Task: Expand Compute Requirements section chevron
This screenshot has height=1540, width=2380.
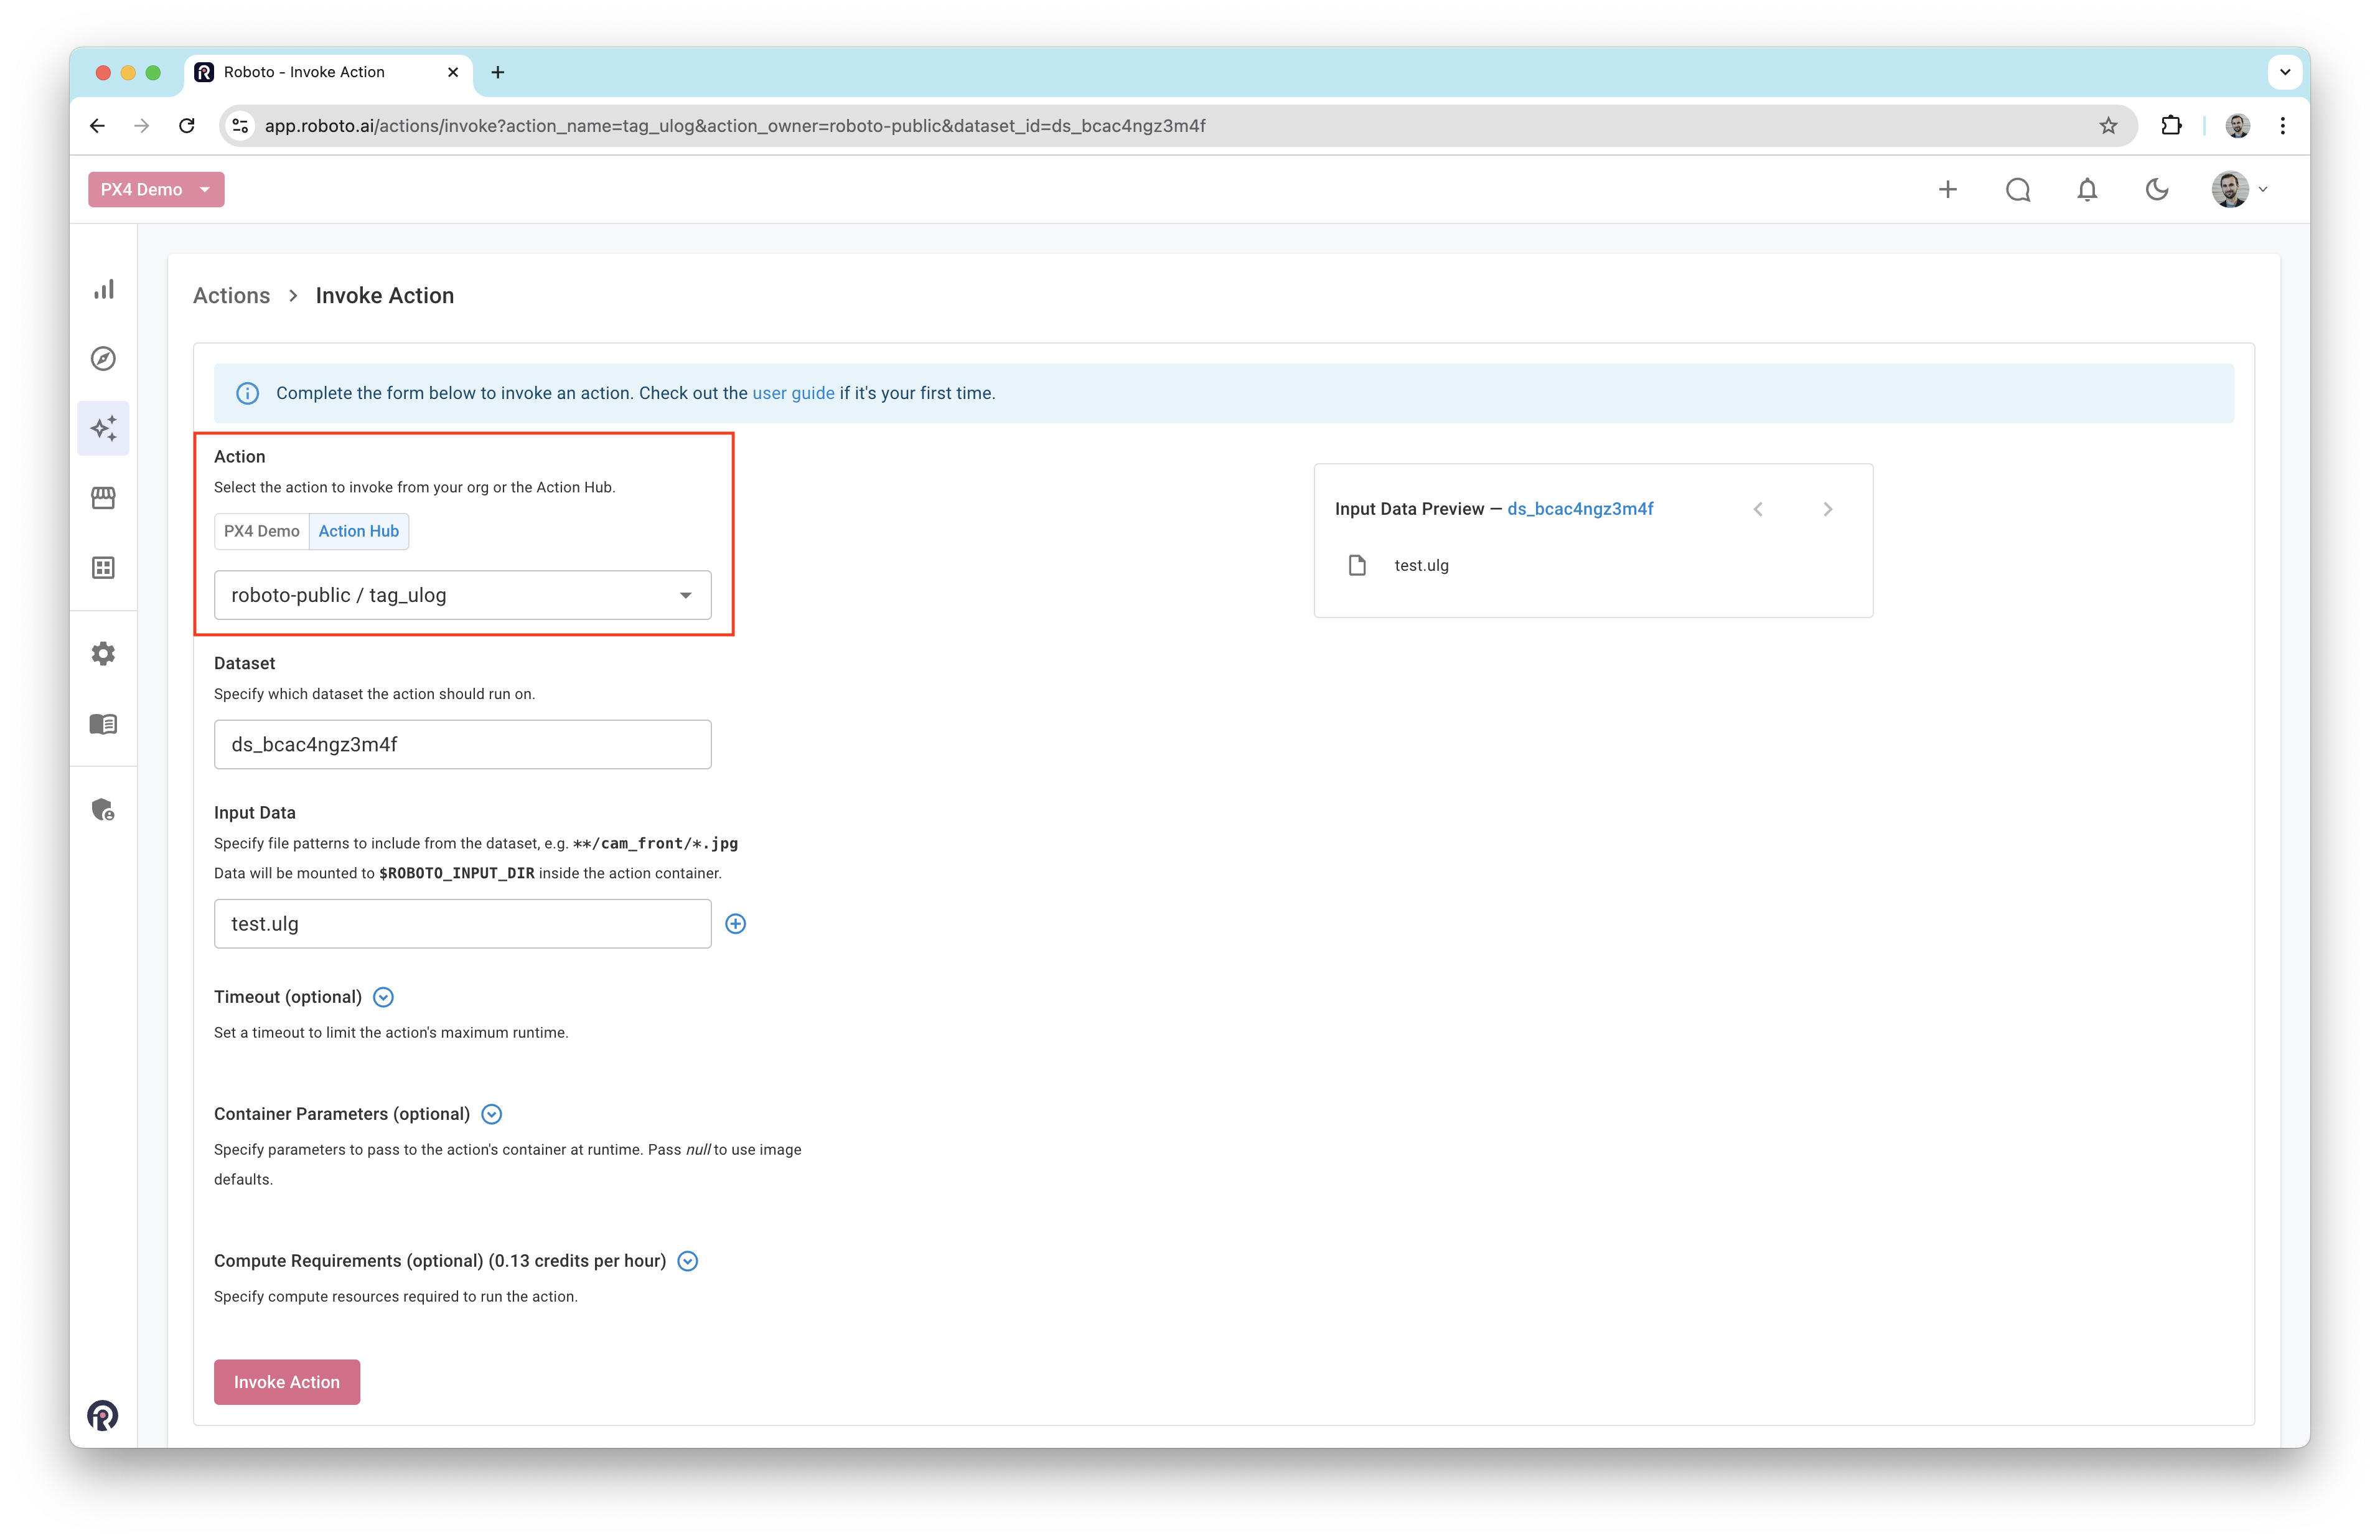Action: point(688,1261)
